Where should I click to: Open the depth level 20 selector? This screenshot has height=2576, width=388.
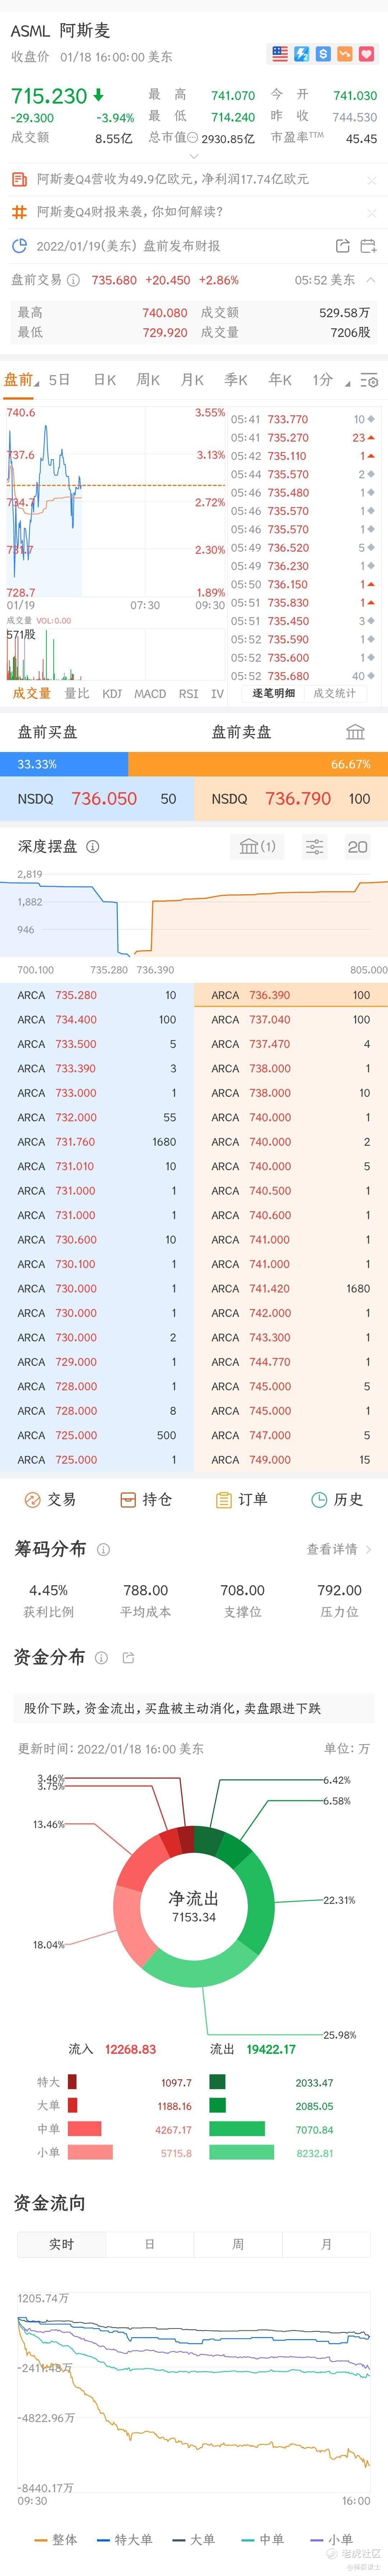[357, 847]
